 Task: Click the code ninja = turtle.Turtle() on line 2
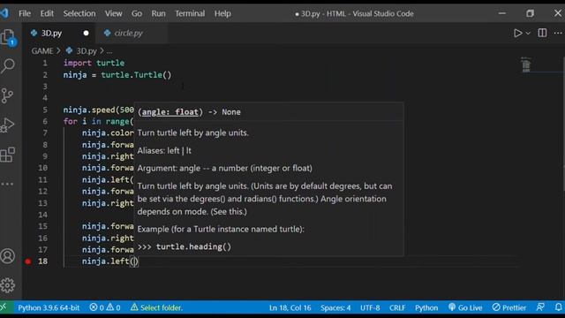(117, 75)
